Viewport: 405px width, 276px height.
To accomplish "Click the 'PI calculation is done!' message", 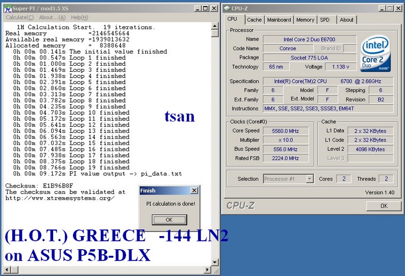I will click(x=171, y=204).
